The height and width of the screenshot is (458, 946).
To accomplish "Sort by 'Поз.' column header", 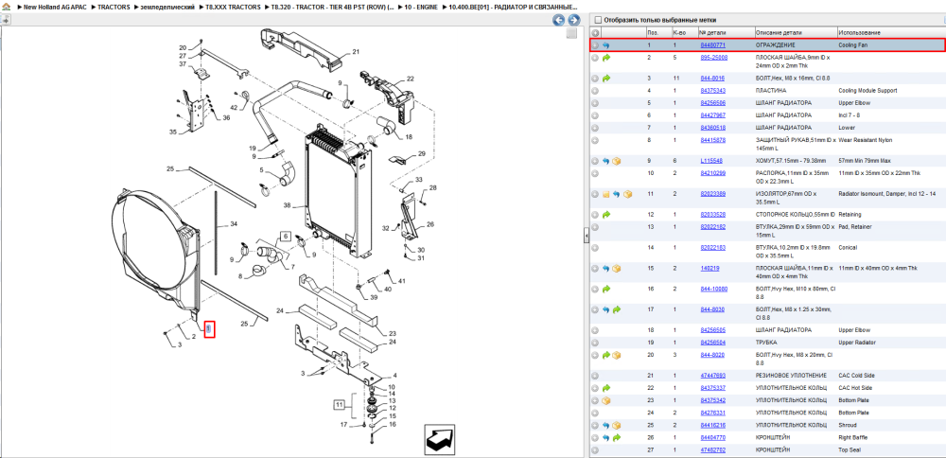I will (653, 32).
